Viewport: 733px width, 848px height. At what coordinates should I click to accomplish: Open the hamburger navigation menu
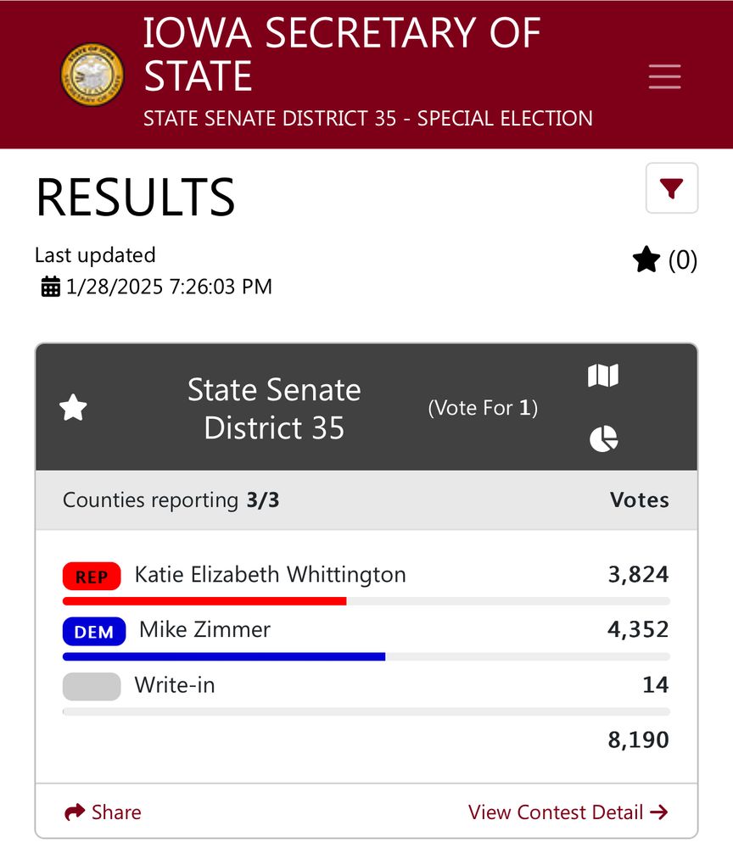click(x=664, y=76)
